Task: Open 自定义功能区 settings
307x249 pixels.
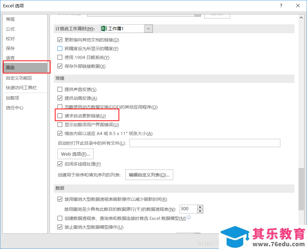Action: 19,78
